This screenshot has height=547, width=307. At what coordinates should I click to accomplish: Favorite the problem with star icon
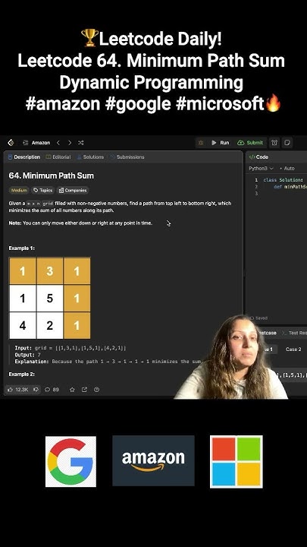point(72,389)
